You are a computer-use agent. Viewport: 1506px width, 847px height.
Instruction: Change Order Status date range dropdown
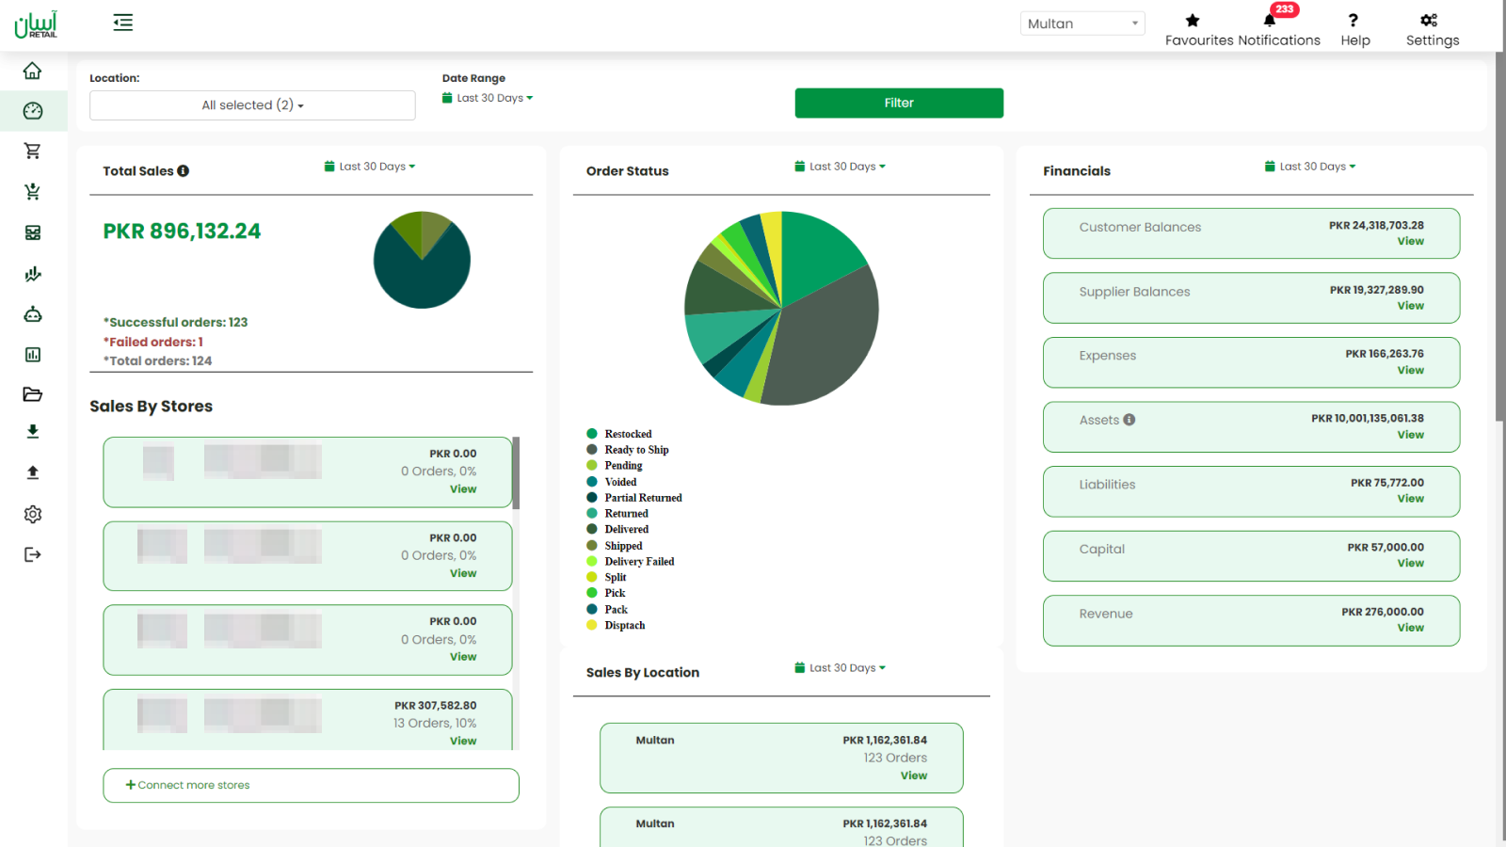click(840, 166)
